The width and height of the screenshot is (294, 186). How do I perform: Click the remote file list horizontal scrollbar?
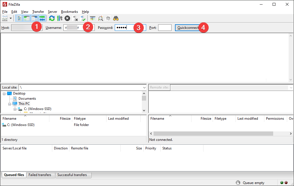point(213,133)
